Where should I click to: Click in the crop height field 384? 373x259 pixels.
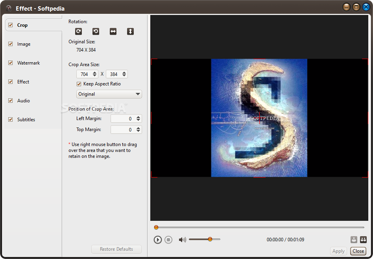coord(114,74)
